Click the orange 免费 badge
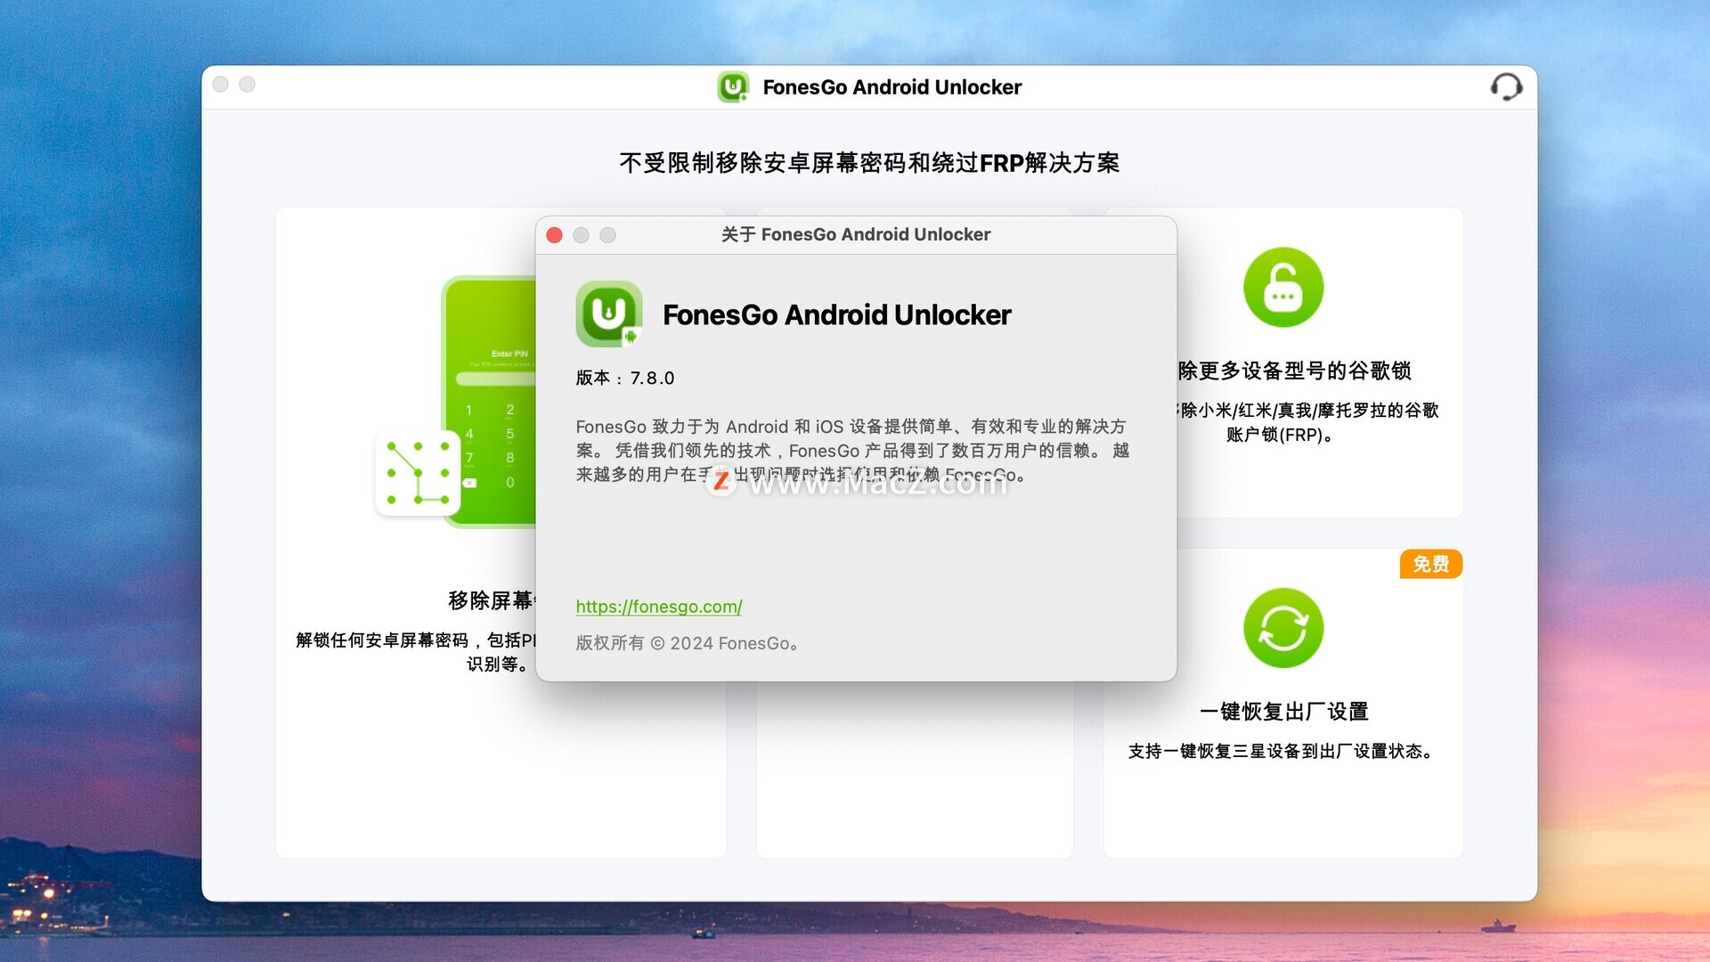Image resolution: width=1710 pixels, height=962 pixels. (1431, 564)
